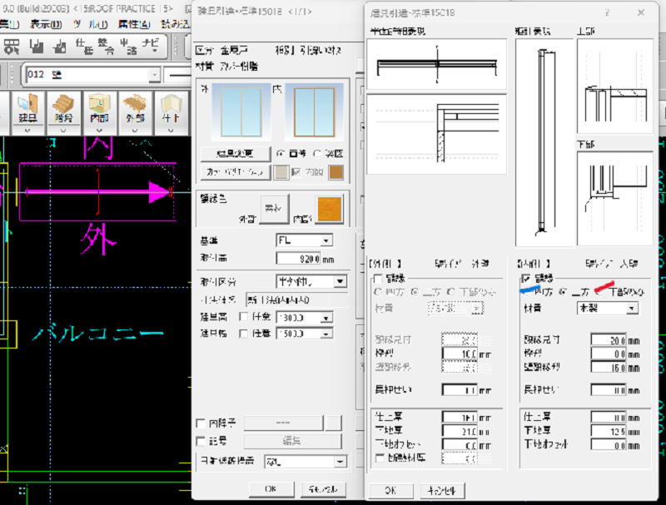
Task: Click the 額縁色 外部 無し button
Action: point(274,208)
